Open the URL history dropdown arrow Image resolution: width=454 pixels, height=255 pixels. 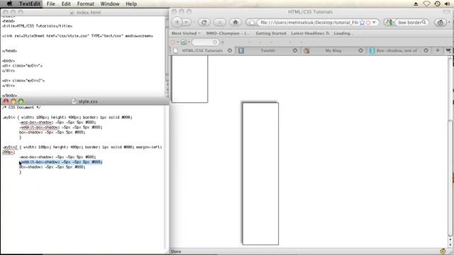pos(374,23)
